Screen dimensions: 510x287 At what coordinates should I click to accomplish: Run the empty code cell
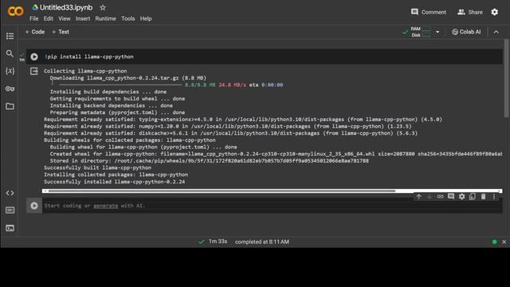pyautogui.click(x=34, y=206)
